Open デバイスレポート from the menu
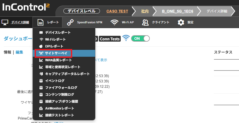This screenshot has width=239, height=123. pos(58,33)
